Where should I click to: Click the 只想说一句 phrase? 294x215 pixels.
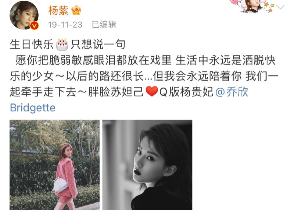pos(98,45)
